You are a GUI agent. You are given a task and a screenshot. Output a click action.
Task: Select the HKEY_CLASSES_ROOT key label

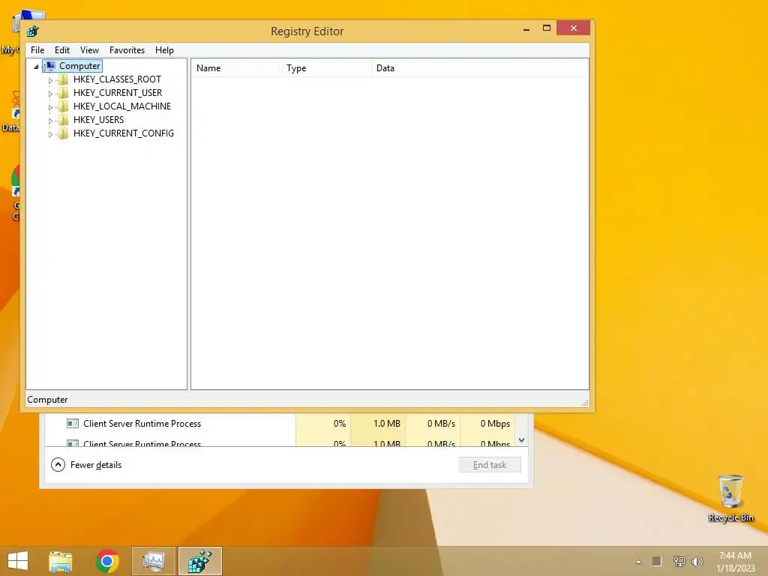(x=117, y=79)
